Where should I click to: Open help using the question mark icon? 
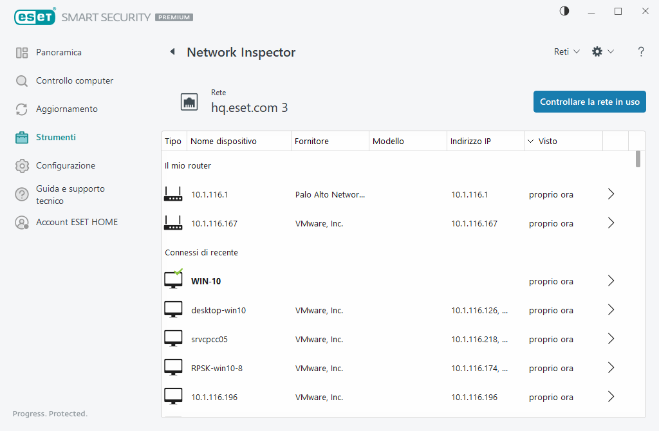[x=641, y=51]
